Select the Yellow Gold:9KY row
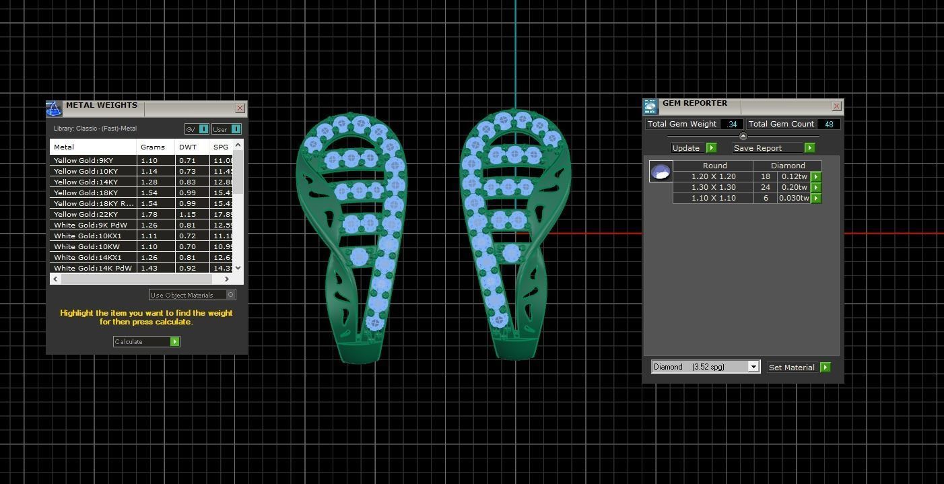 [141, 160]
